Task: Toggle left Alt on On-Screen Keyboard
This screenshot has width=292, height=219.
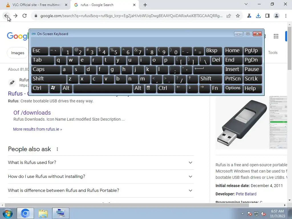Action: [x=67, y=89]
